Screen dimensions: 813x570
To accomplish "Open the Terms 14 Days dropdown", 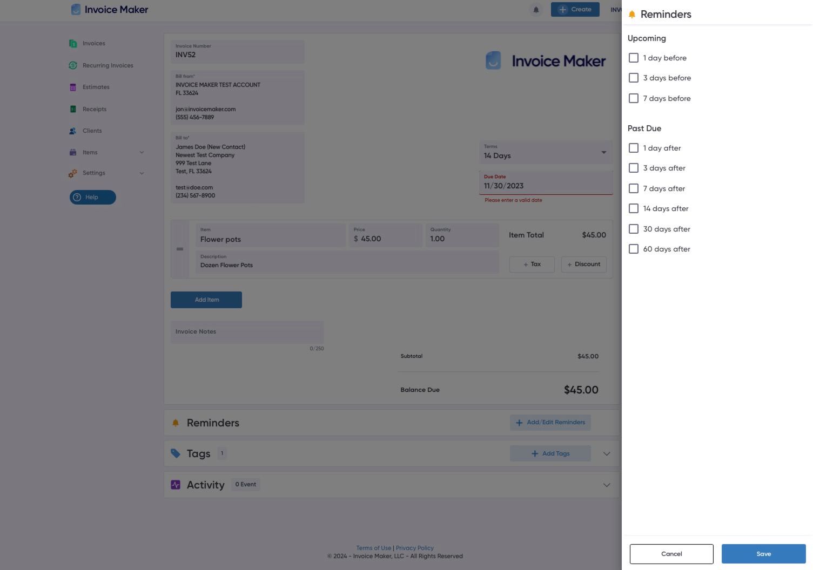I will 546,152.
